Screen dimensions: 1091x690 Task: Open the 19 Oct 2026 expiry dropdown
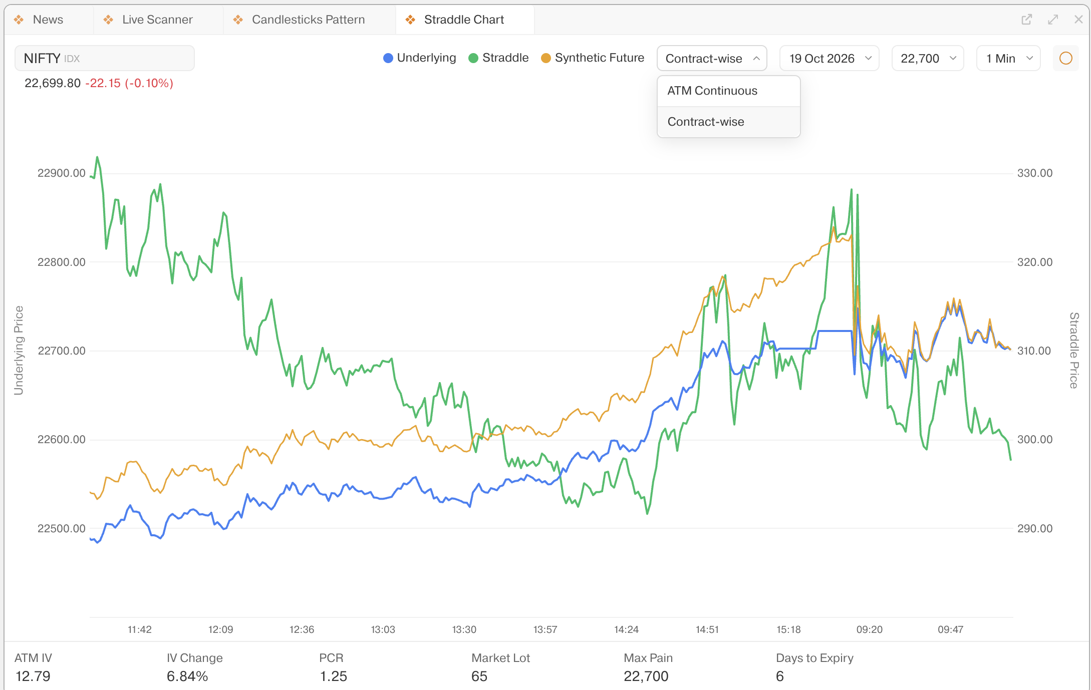pos(830,58)
